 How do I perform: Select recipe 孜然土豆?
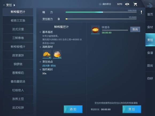(18, 99)
